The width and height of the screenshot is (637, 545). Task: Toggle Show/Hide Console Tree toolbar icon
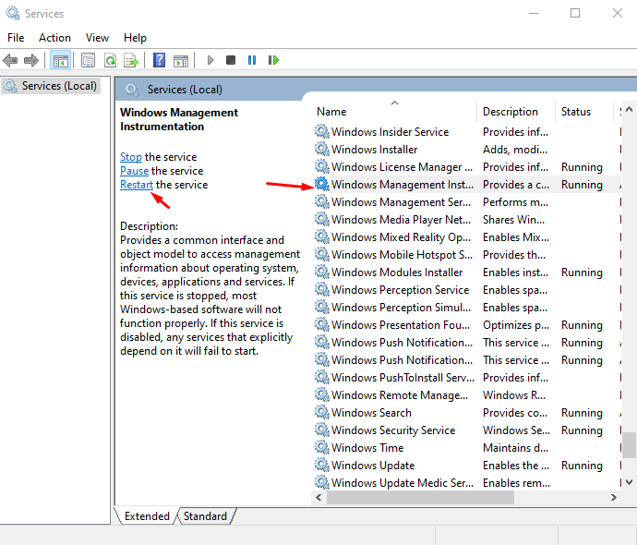(x=61, y=61)
